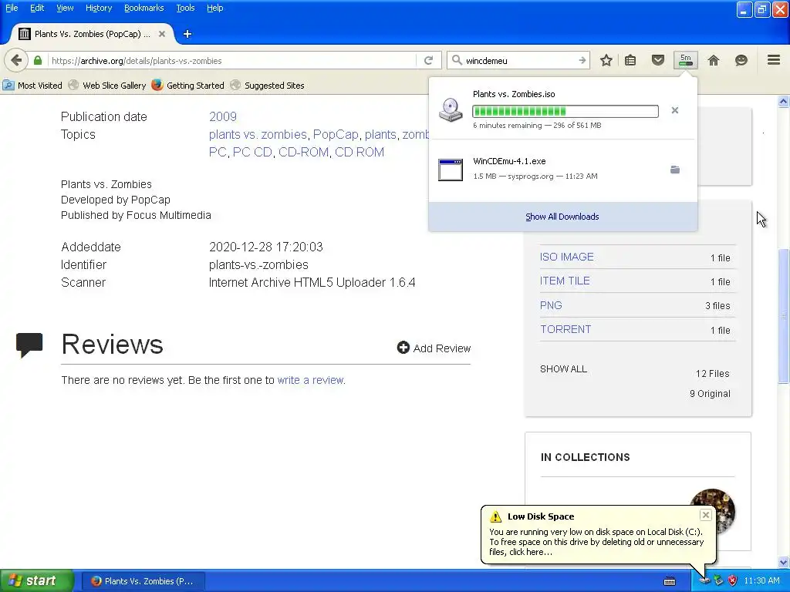790x592 pixels.
Task: Click the plants vs. zombies topic link
Action: click(258, 134)
